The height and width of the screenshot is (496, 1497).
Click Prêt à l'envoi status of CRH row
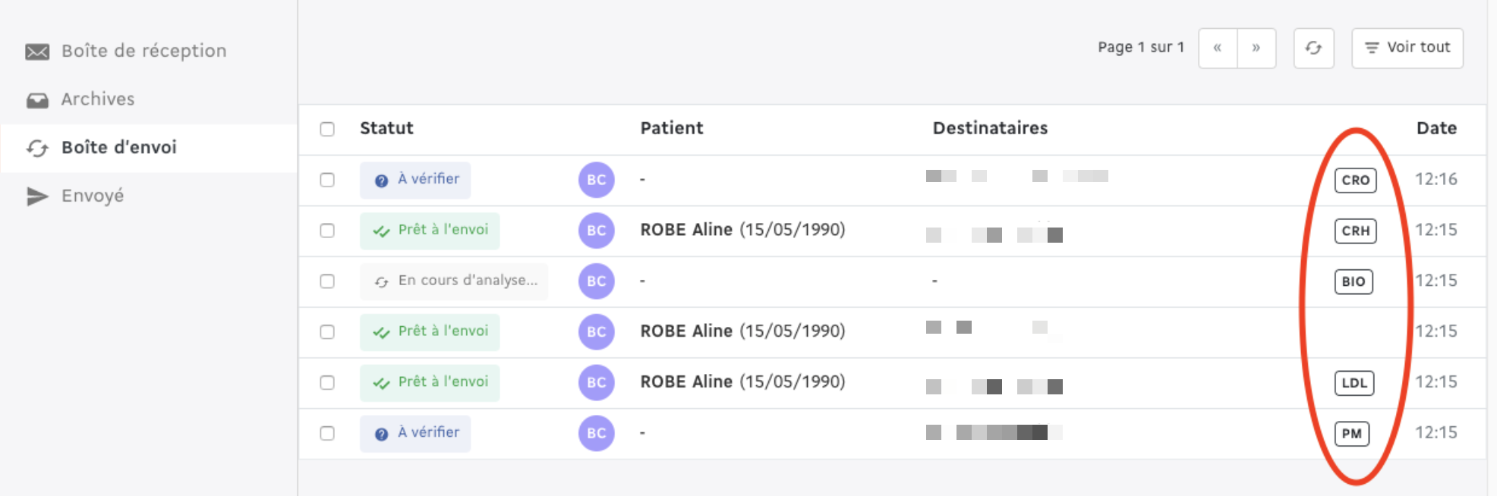point(430,231)
